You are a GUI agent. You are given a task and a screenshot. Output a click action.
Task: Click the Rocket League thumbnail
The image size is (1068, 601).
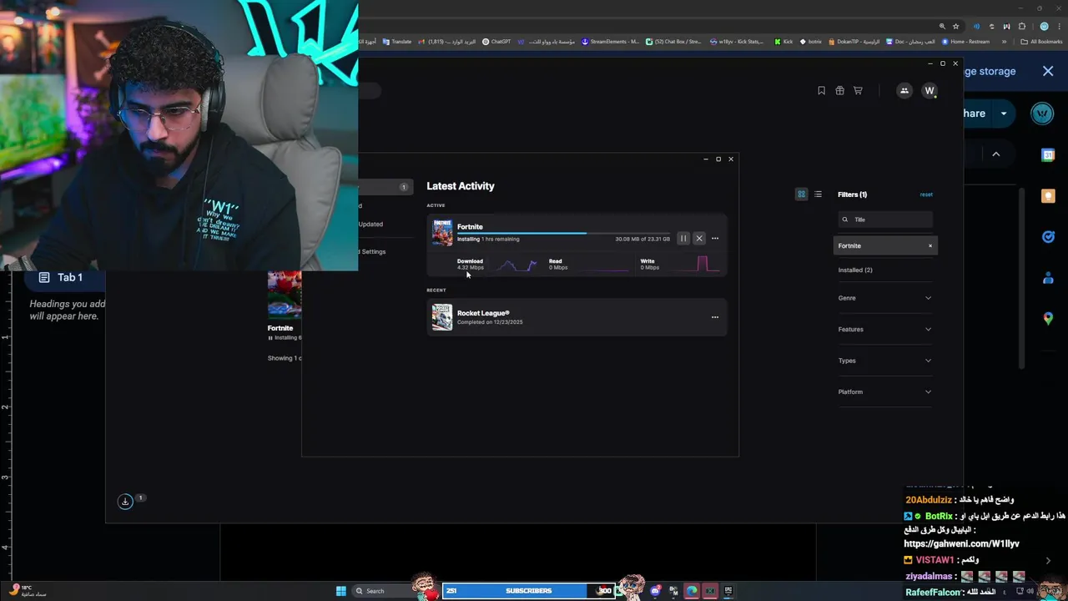point(442,317)
